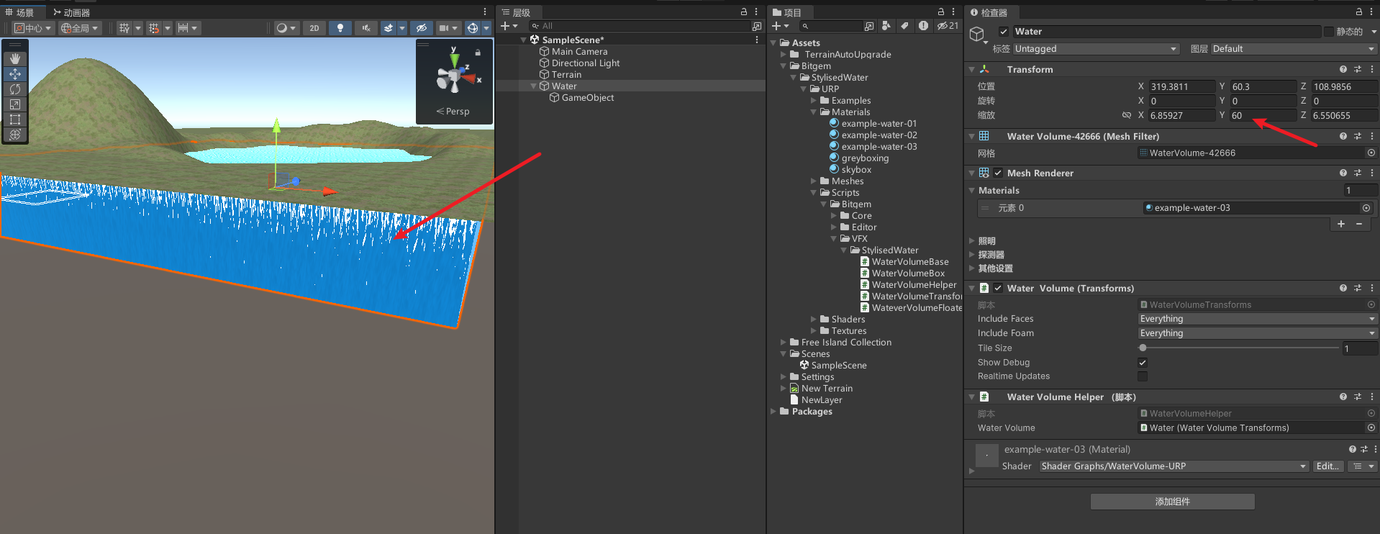
Task: Expand Packages folder
Action: coord(773,412)
